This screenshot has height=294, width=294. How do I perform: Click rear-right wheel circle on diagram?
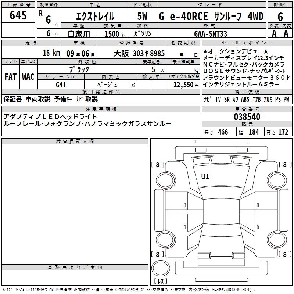click(277, 240)
